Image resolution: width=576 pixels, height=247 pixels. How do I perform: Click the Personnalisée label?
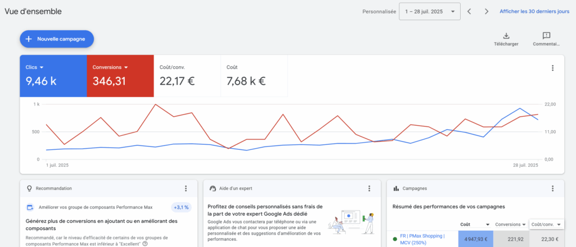click(379, 11)
